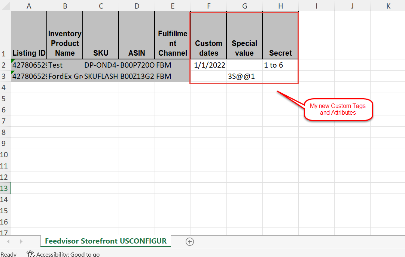
Task: Click the Fulfillment Channel header cell
Action: [x=173, y=35]
